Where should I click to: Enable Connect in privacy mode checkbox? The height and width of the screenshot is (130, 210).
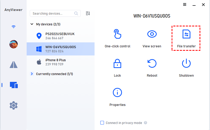[x=102, y=123]
